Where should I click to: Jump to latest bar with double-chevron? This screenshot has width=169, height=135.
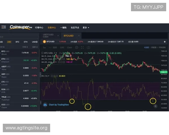[155, 106]
